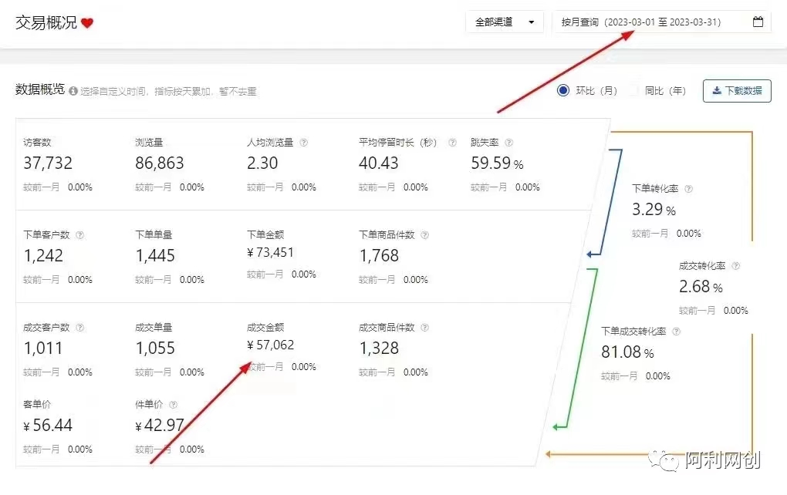Click the download arrow icon in 下载数据
The height and width of the screenshot is (495, 787).
(717, 91)
